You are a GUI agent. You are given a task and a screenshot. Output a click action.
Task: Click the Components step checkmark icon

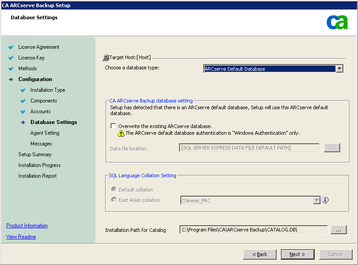tap(23, 101)
